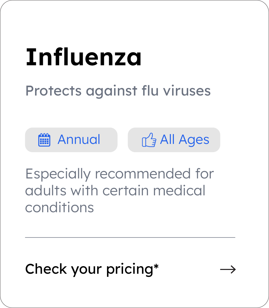Click the asterisk after pricing text
Viewport: 269px width, 308px height.
[x=156, y=266]
